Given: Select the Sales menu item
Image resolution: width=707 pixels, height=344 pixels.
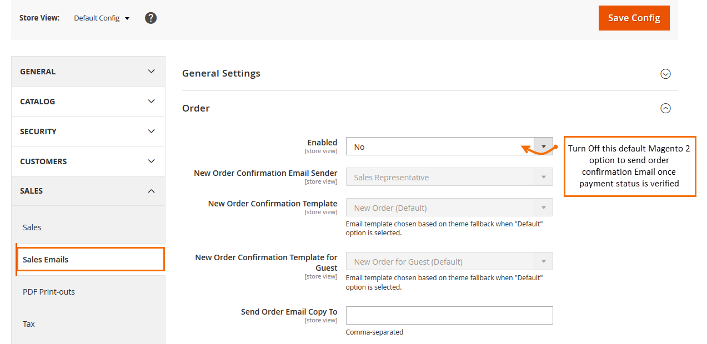Looking at the screenshot, I should (32, 227).
